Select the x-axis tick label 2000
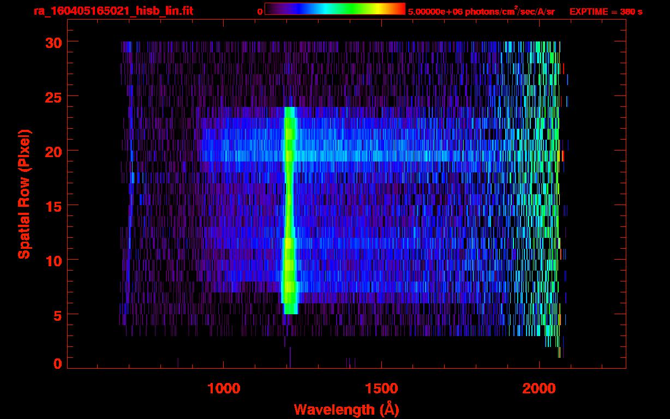 [539, 388]
